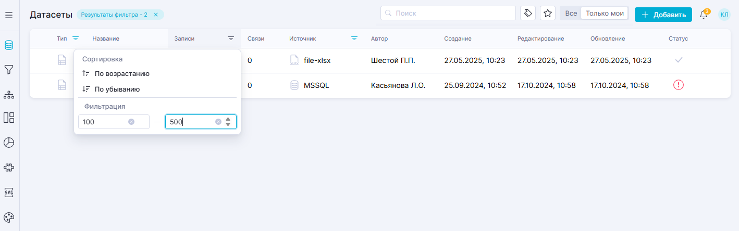Open the dashboards layout sidebar icon
Screen dimensions: 739x231
point(9,118)
